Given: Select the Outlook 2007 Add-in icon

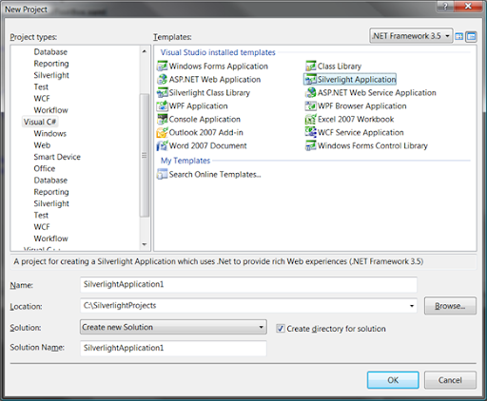Looking at the screenshot, I should [162, 132].
